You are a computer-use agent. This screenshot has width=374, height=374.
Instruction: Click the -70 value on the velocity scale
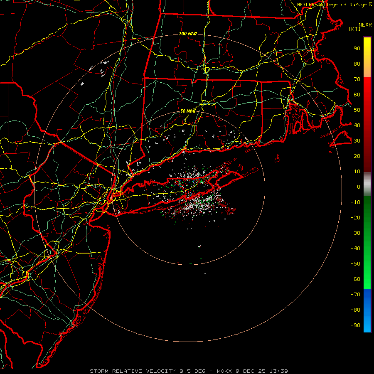[x=355, y=295]
